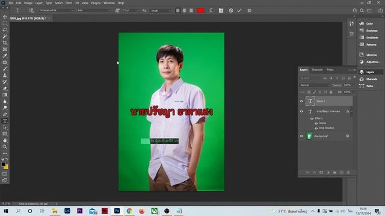Select the Dodge tool

click(5, 108)
